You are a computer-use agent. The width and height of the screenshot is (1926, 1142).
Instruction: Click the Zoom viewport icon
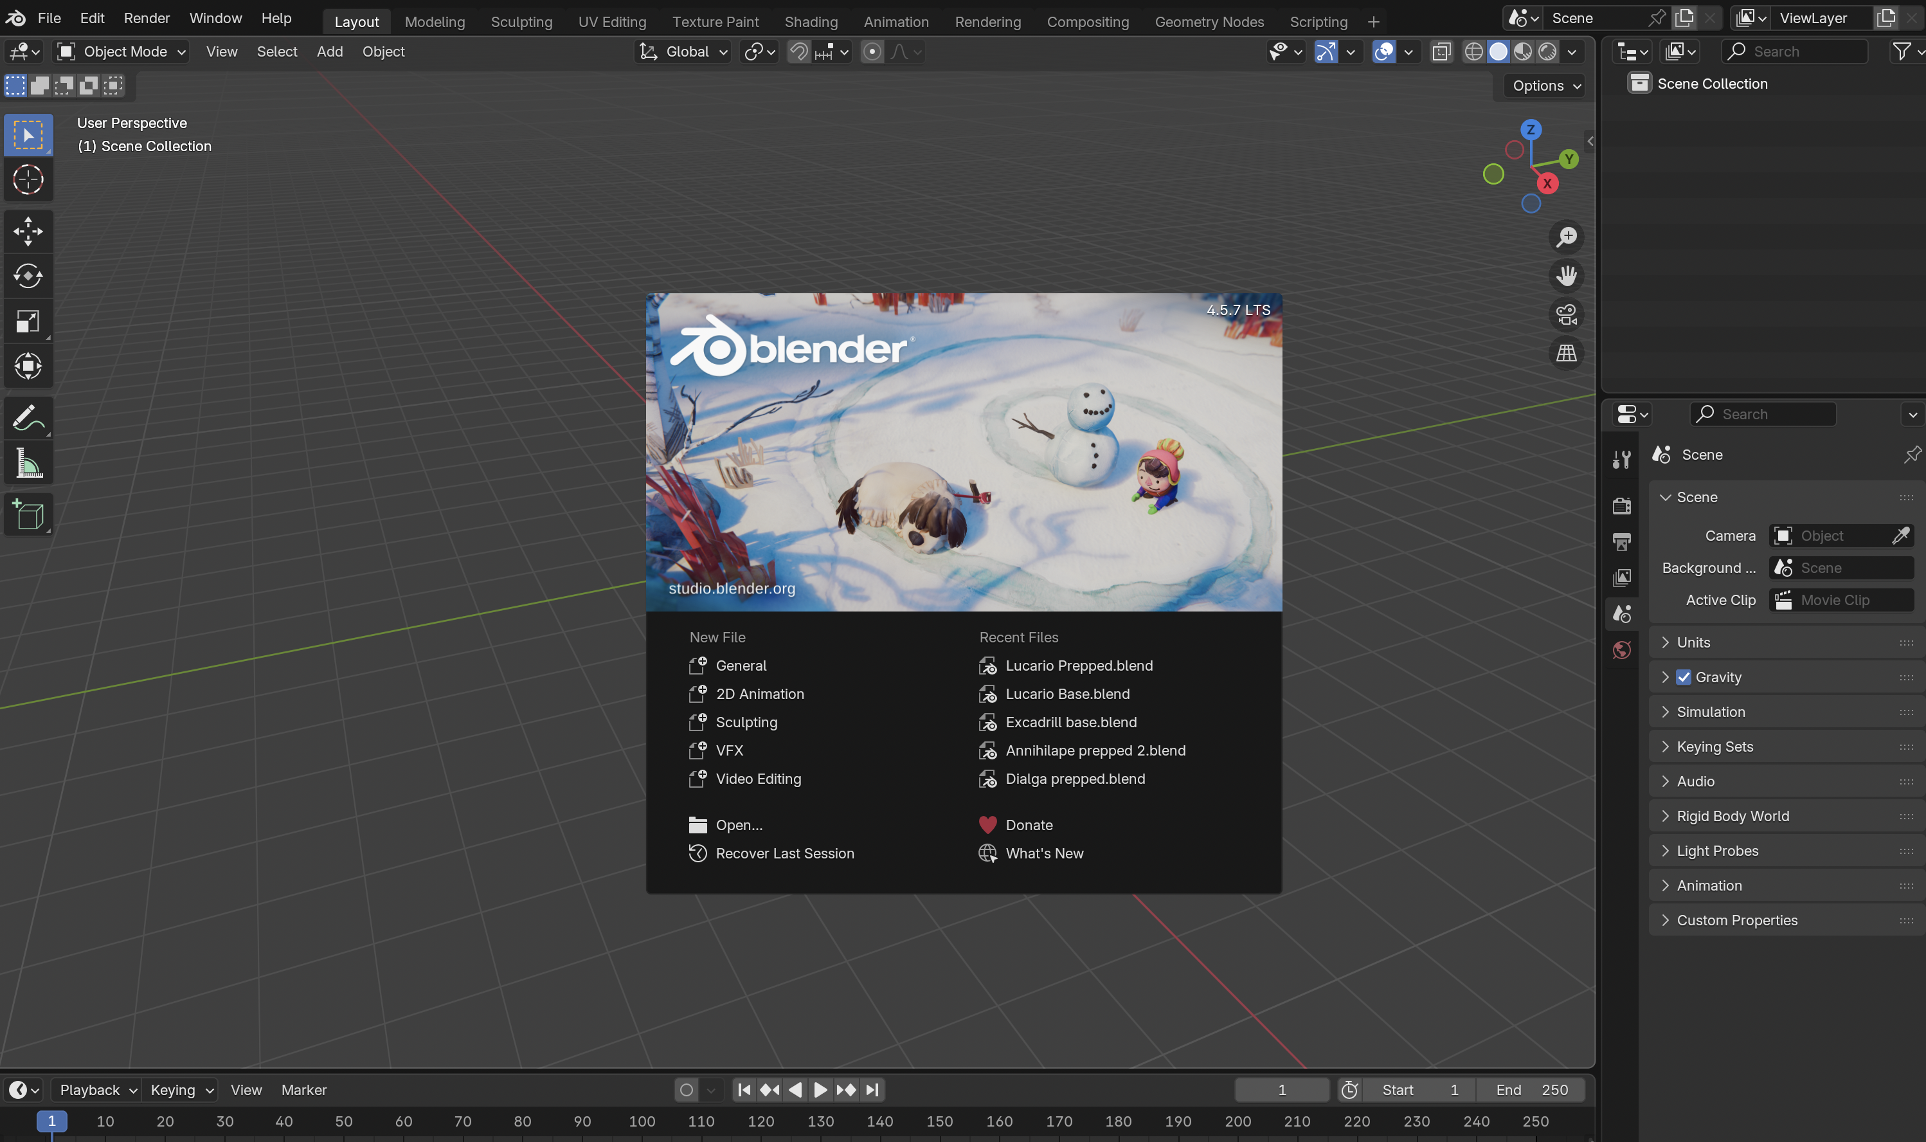click(x=1566, y=237)
